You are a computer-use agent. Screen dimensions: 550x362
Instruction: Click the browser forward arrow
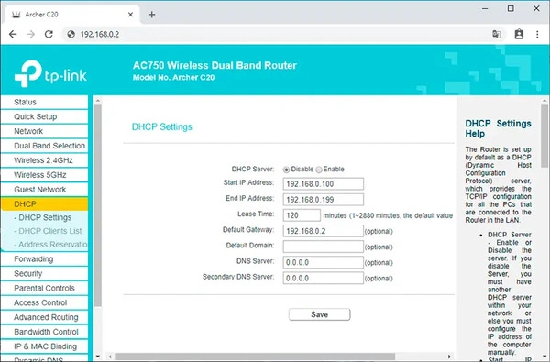tap(31, 35)
